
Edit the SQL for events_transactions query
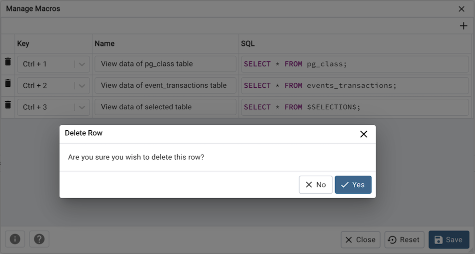pos(355,85)
